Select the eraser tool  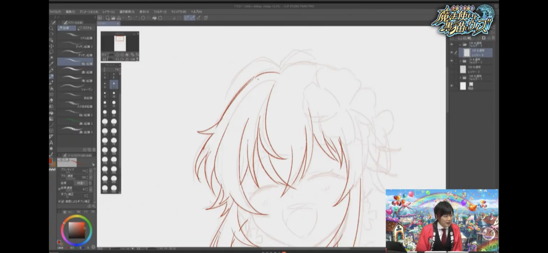point(51,100)
